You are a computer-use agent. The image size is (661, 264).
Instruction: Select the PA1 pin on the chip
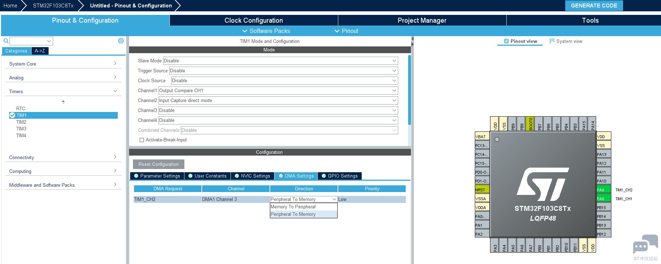[x=482, y=225]
